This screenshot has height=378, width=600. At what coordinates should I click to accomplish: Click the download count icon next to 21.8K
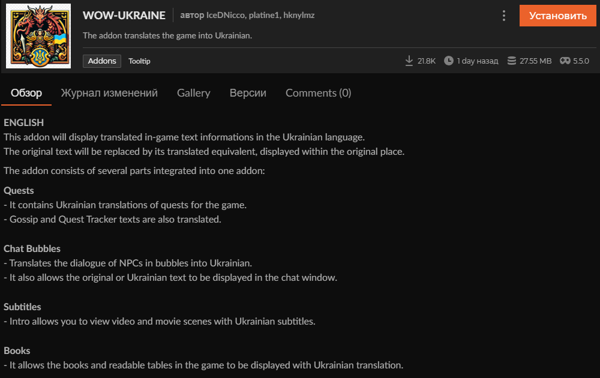click(x=409, y=61)
